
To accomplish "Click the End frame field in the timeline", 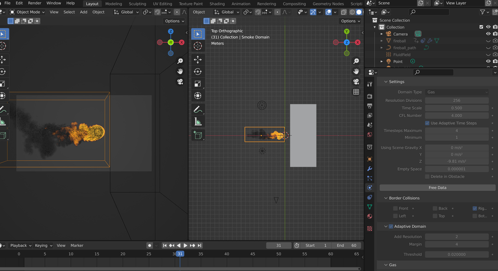I will coord(347,245).
